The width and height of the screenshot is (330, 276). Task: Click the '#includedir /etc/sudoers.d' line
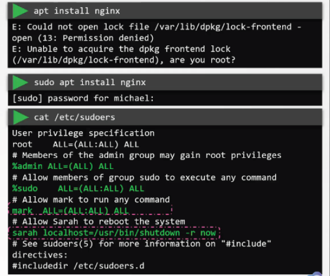pyautogui.click(x=78, y=266)
